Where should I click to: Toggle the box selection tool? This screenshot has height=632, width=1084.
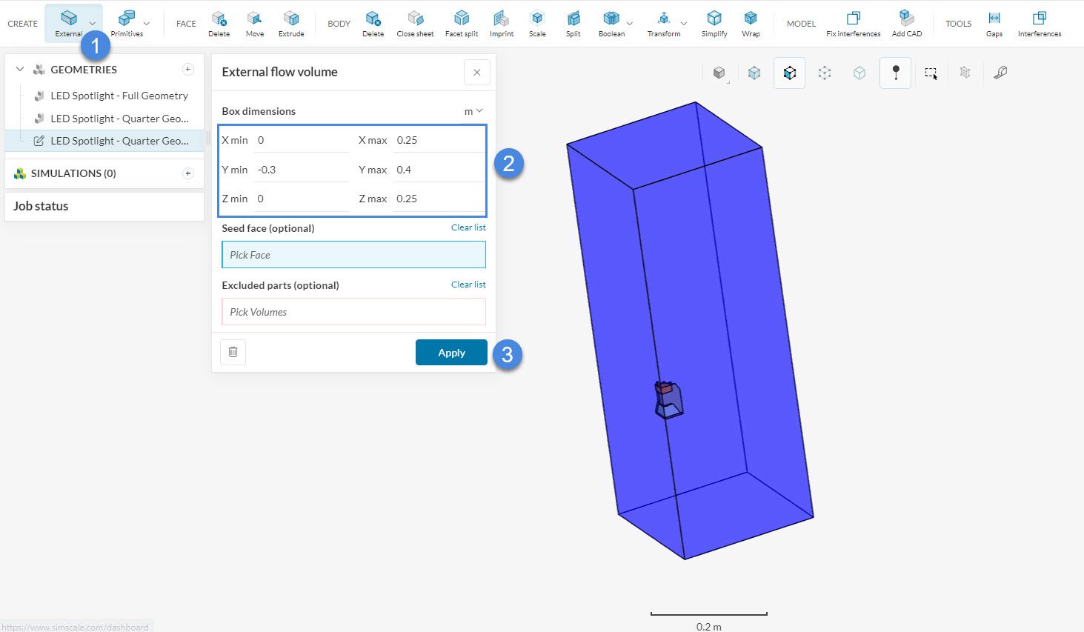[x=931, y=73]
